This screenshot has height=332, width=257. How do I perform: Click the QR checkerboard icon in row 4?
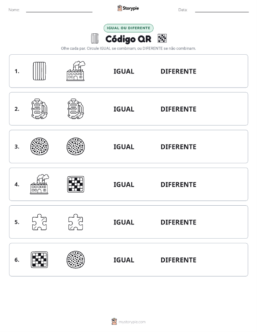coord(76,184)
